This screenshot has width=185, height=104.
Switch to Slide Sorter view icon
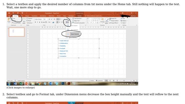coord(110,81)
